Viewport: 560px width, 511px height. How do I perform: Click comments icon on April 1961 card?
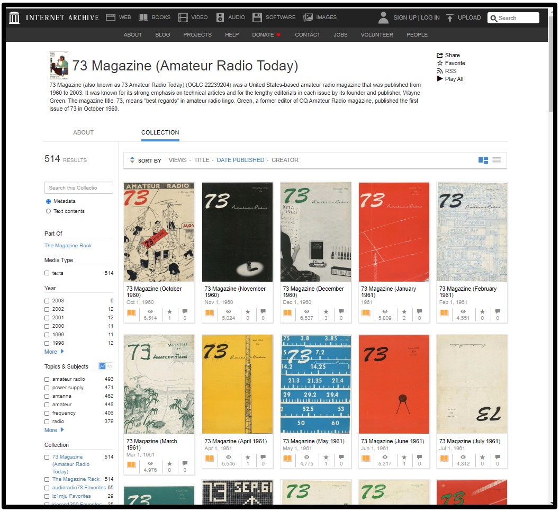[x=263, y=457]
